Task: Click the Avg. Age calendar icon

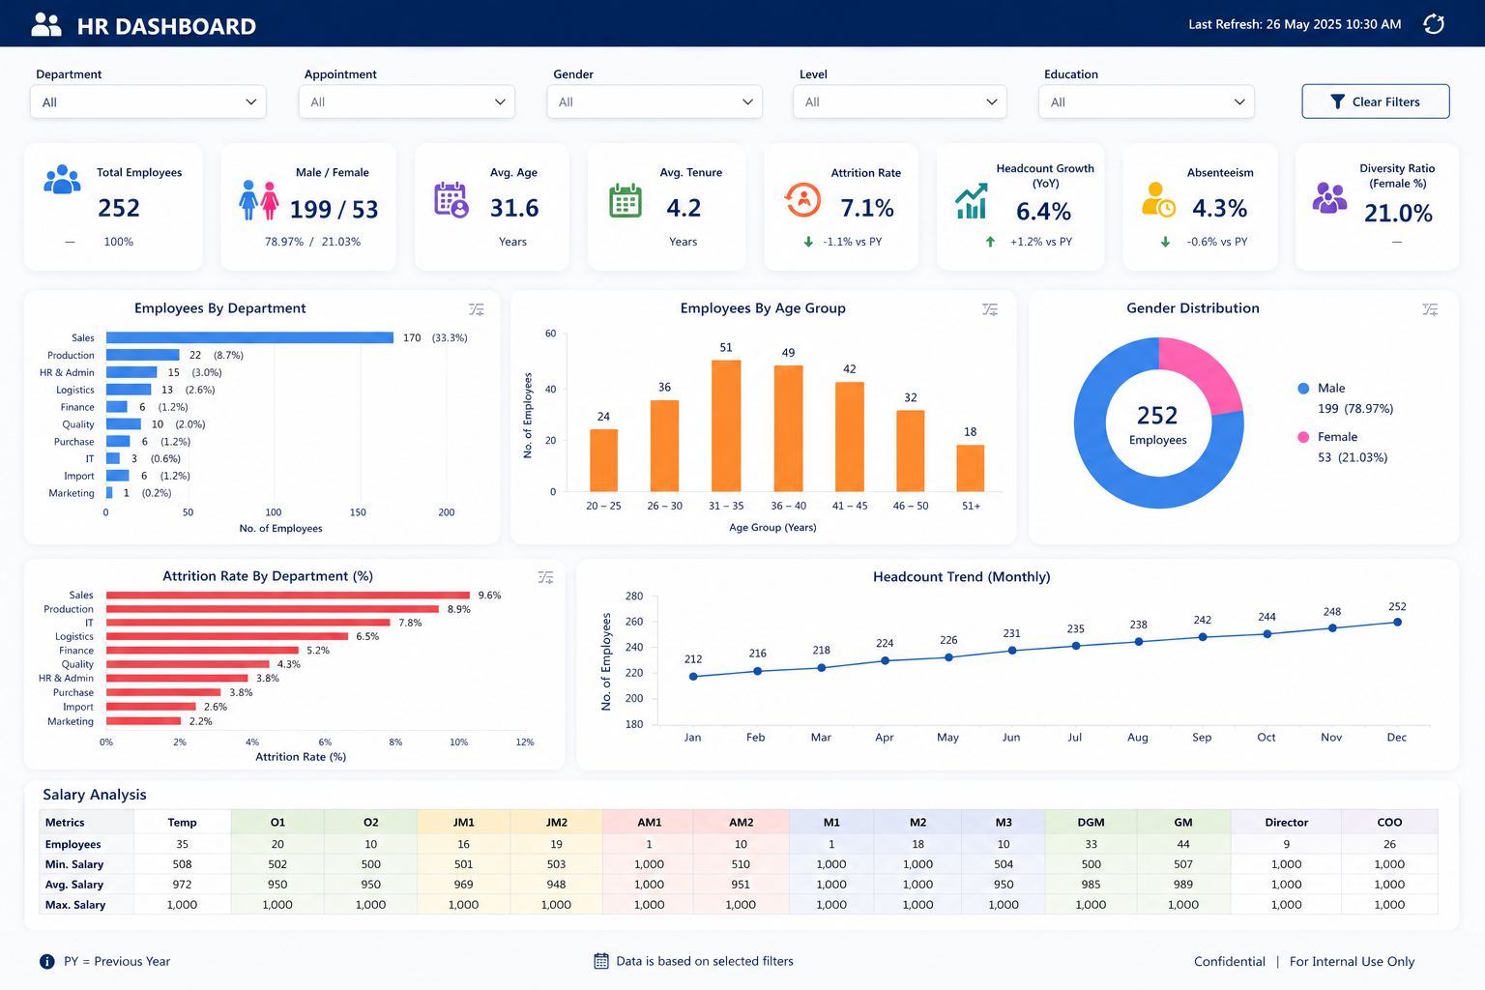Action: coord(451,199)
